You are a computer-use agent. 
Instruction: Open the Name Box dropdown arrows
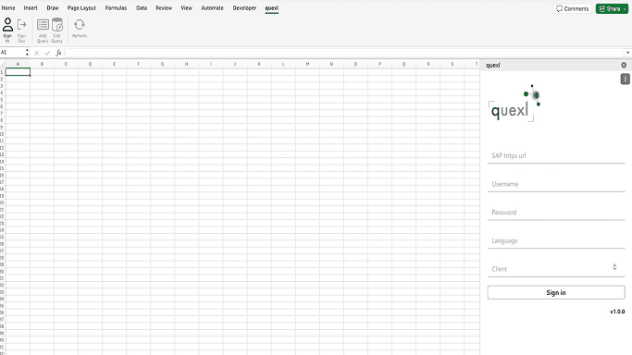pos(27,53)
